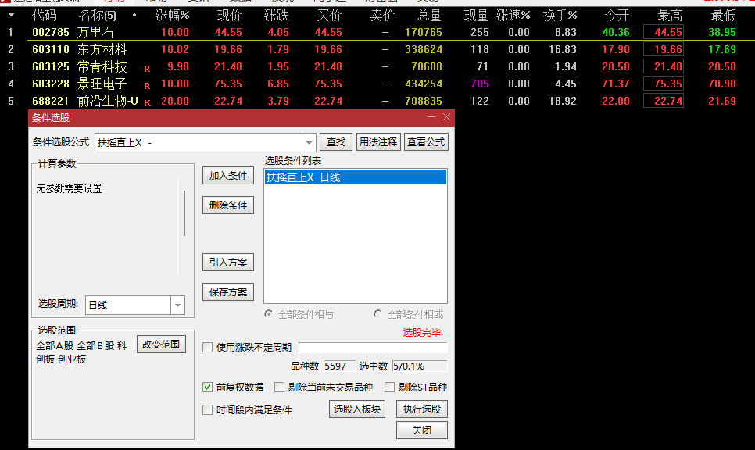Enable 使用涨跌不定周期 checkbox

(208, 348)
